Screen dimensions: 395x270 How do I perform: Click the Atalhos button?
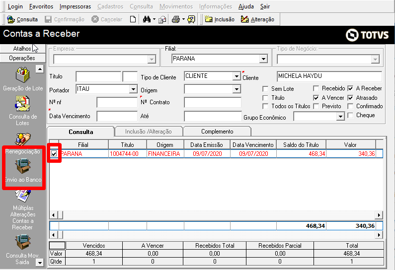pyautogui.click(x=23, y=49)
